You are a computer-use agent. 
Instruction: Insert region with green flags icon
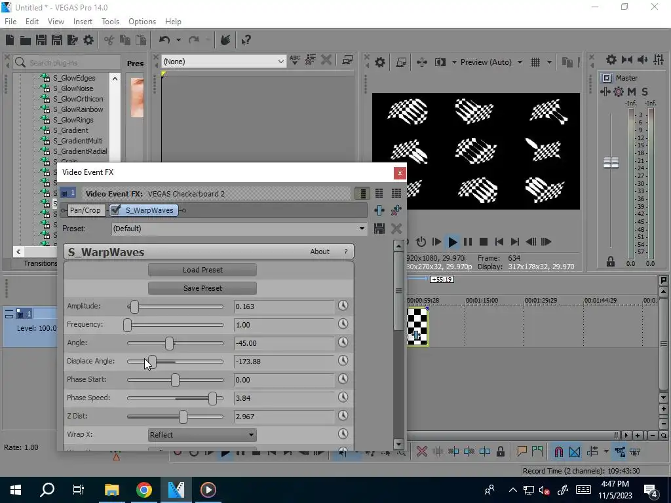pos(537,451)
